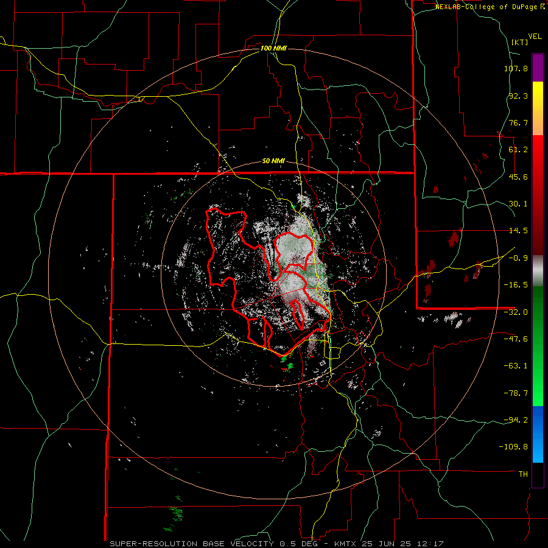Select the -47.6 velocity scale value
Screen dimensions: 548x548
pos(516,339)
